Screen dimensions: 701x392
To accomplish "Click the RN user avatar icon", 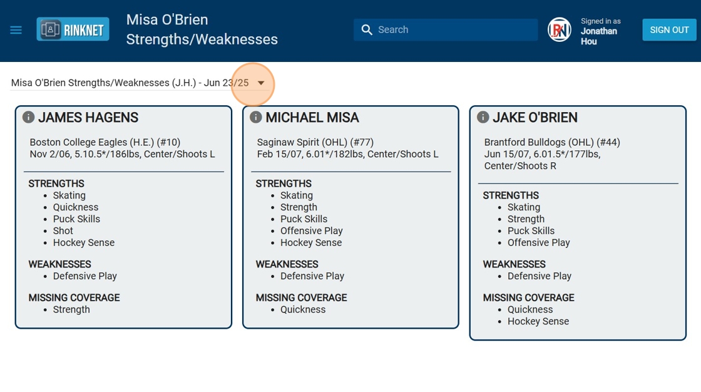I will [559, 29].
